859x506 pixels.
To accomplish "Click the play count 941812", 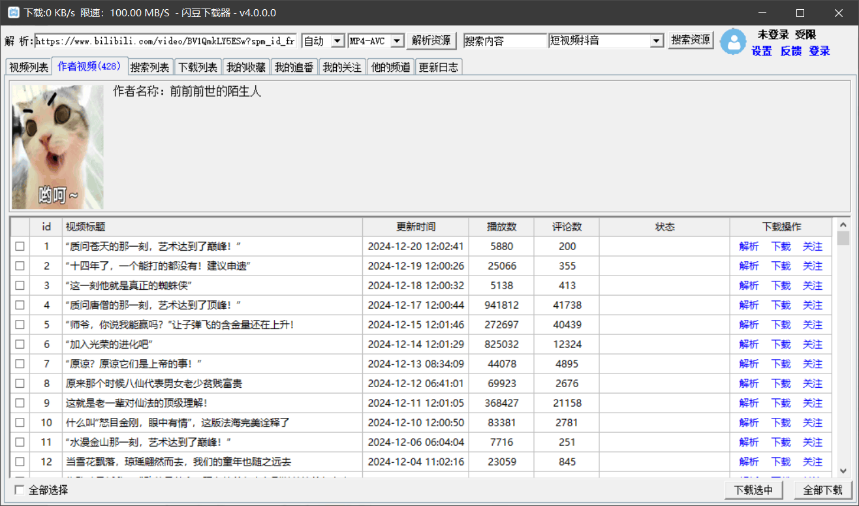I will click(501, 306).
